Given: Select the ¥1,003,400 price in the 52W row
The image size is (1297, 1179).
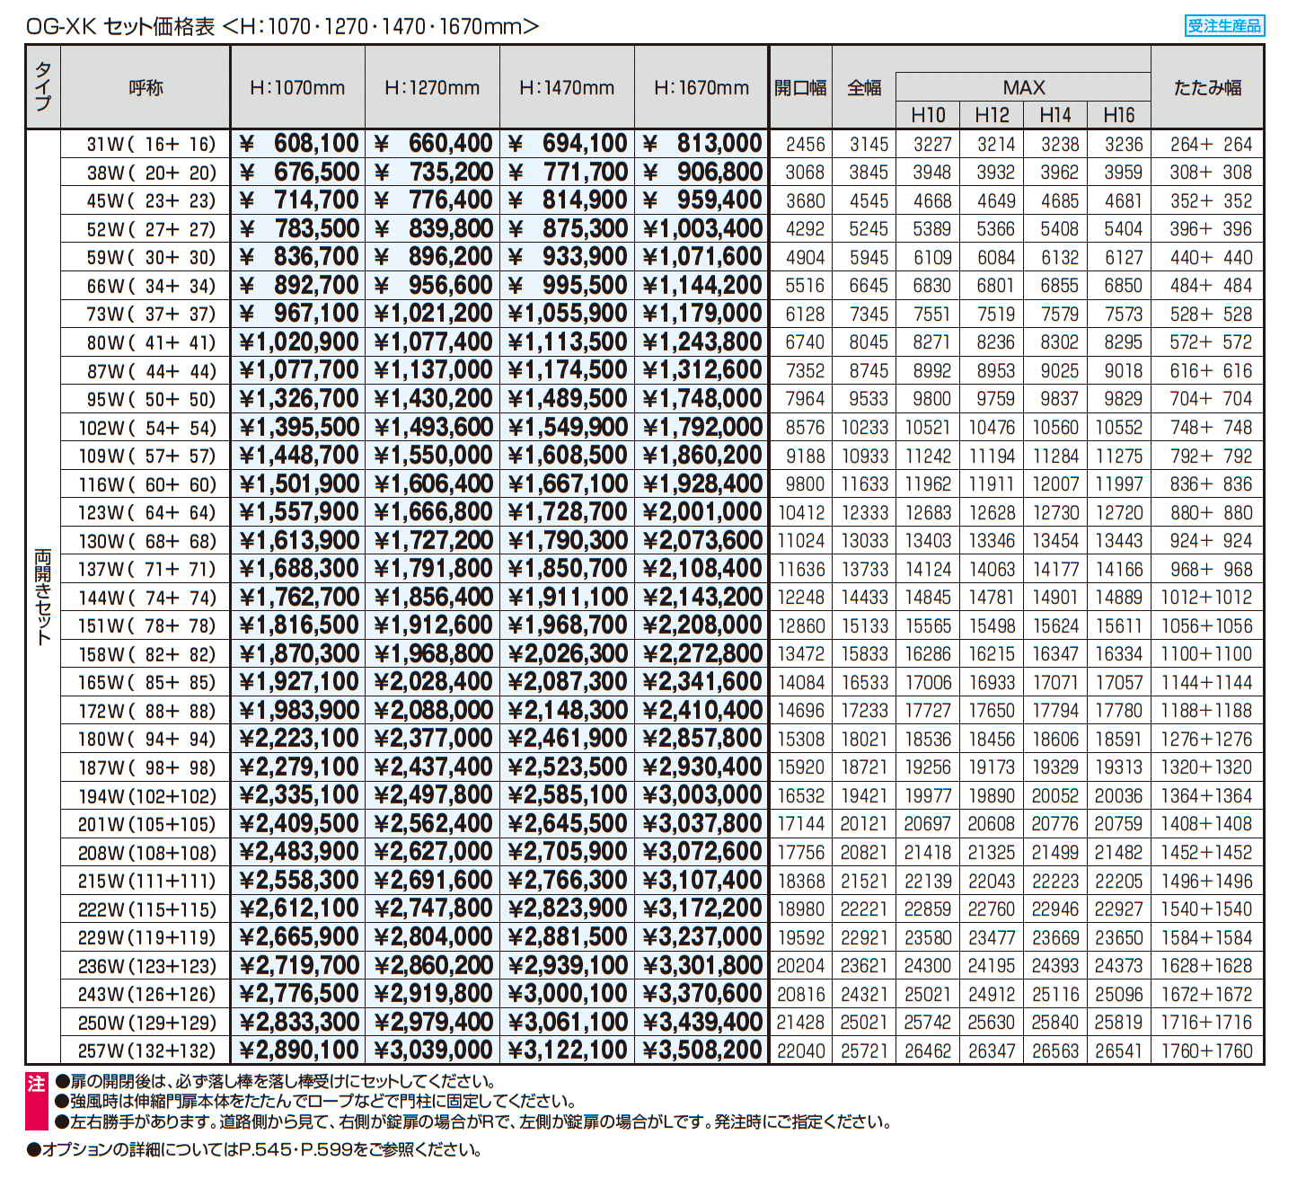Looking at the screenshot, I should pyautogui.click(x=702, y=229).
